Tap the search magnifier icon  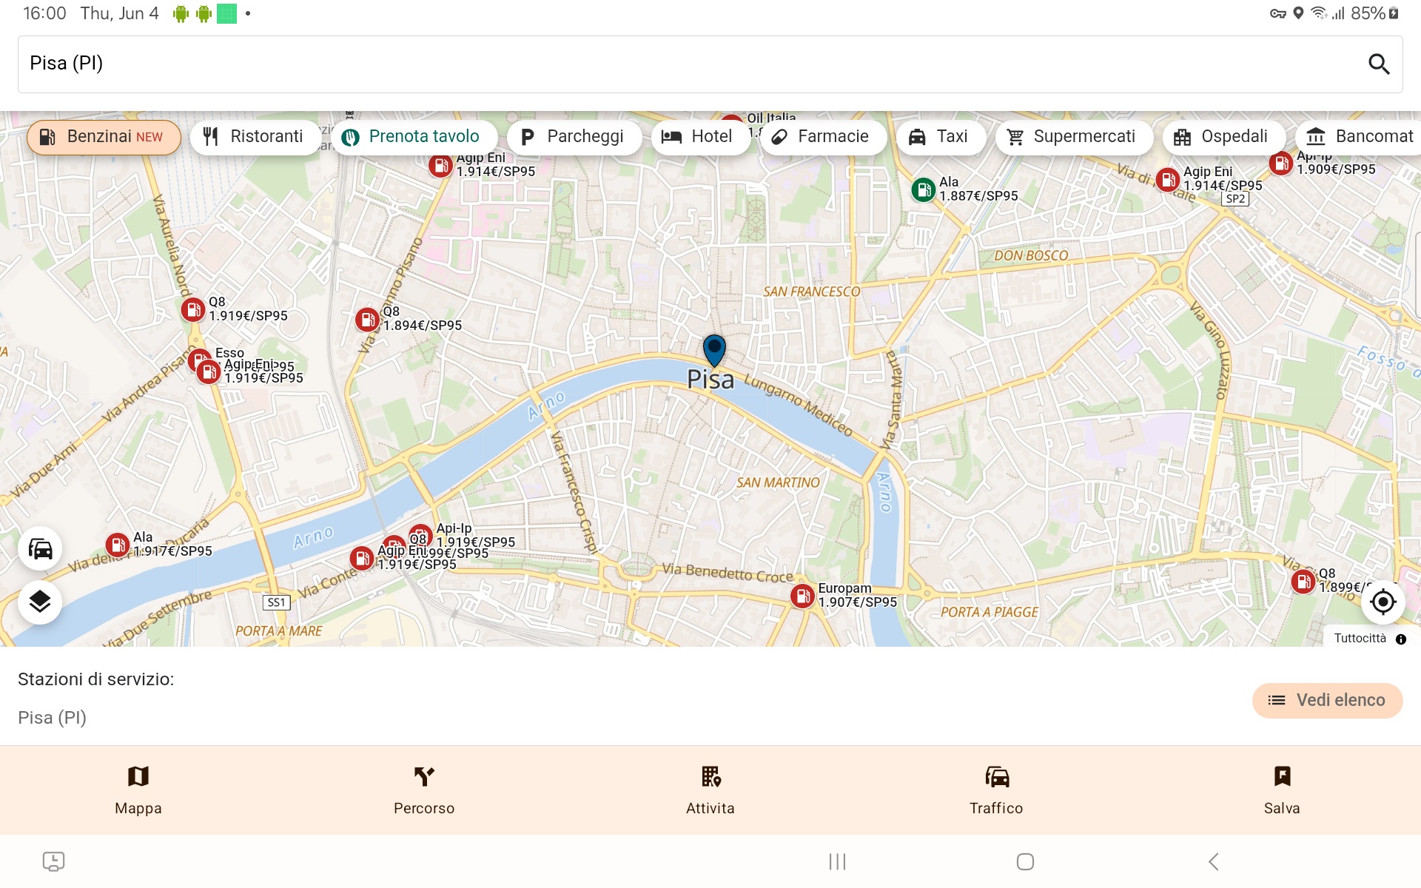pos(1378,64)
